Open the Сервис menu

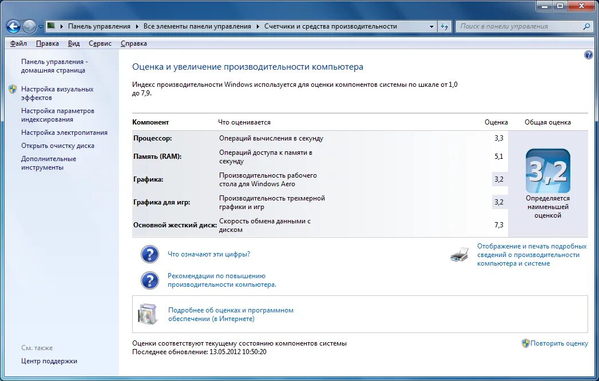coord(100,43)
